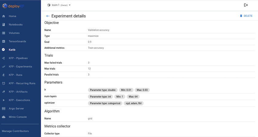Viewport: 258px width, 137px height.
Task: Click the Volumes storage icon
Action: pyautogui.click(x=4, y=33)
